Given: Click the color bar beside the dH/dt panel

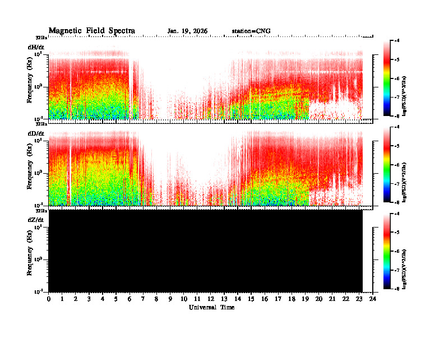Looking at the screenshot, I should (387, 78).
